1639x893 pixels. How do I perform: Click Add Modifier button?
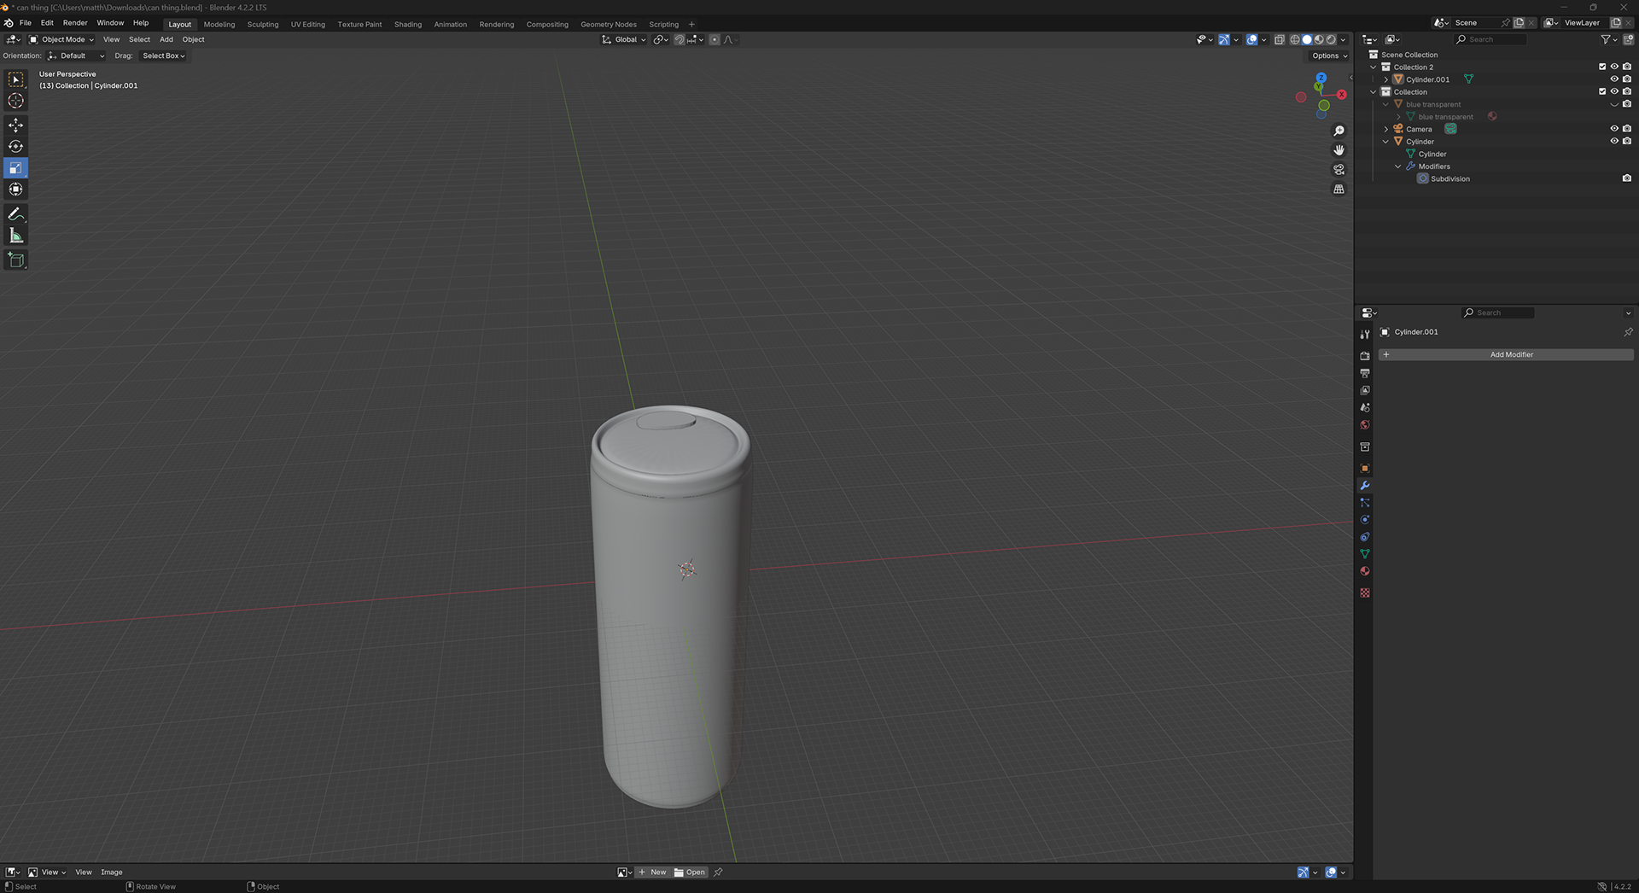(1506, 354)
